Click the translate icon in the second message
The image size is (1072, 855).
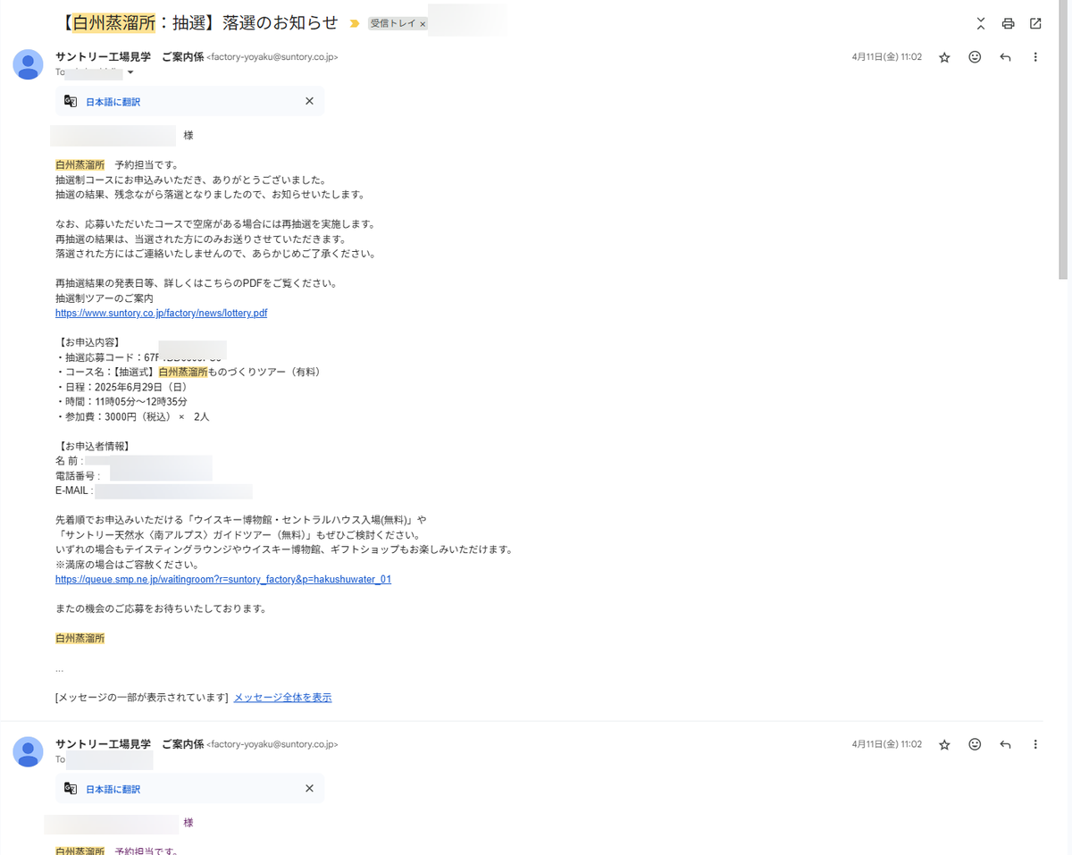(x=71, y=789)
